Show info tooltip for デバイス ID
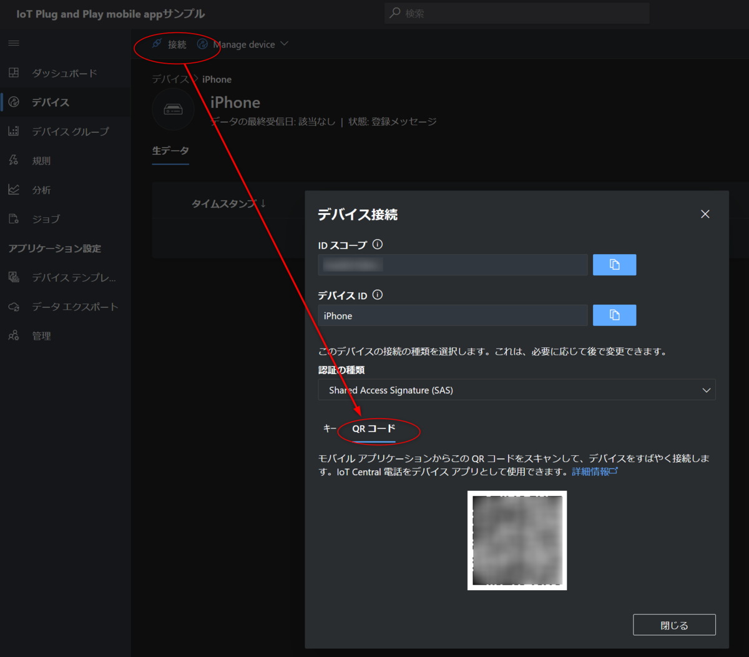 coord(378,295)
